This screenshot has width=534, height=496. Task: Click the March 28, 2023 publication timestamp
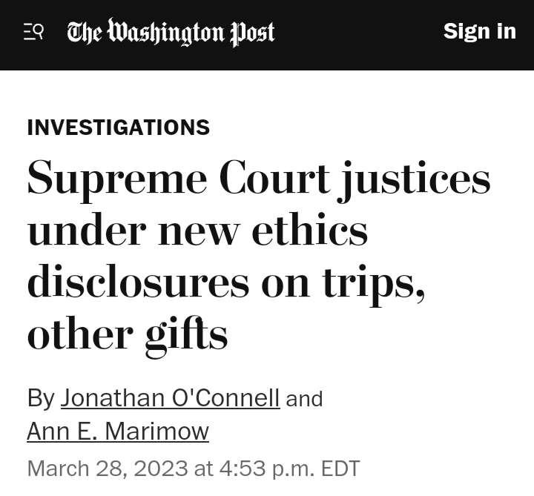click(x=193, y=469)
